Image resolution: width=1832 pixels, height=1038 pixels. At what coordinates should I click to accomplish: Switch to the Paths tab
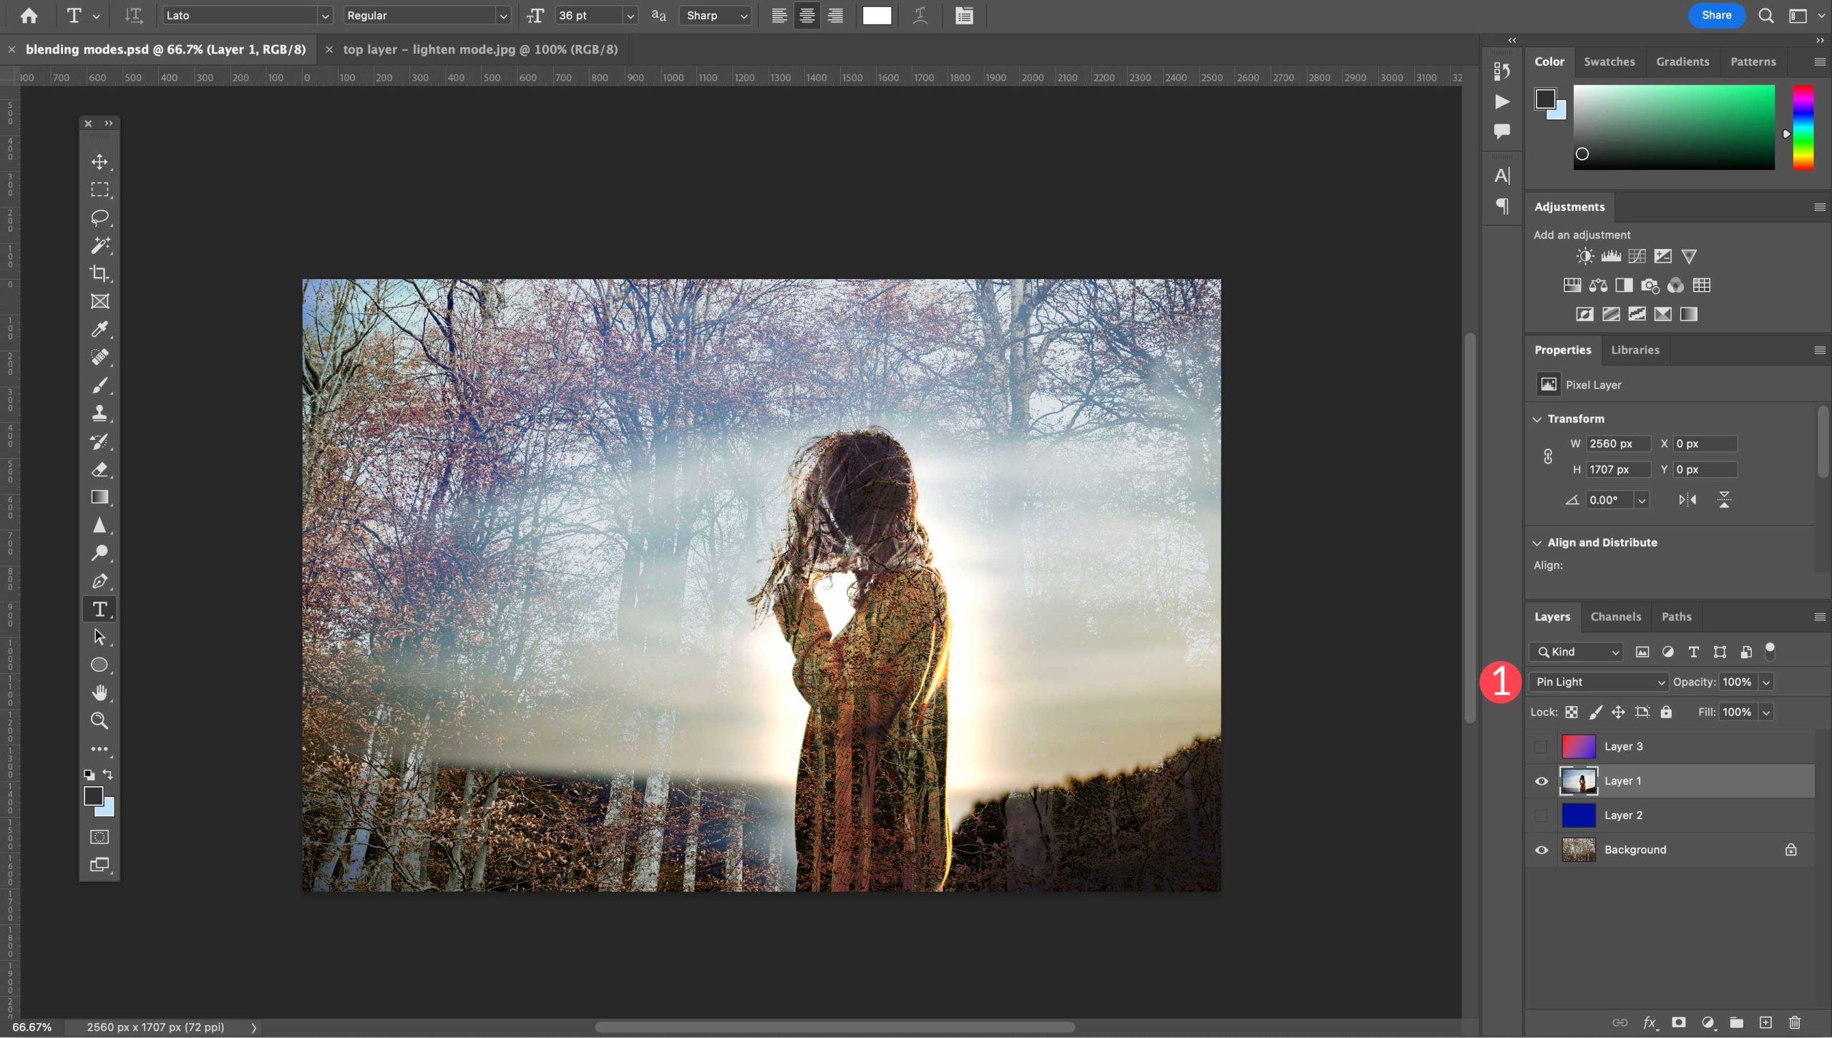point(1676,617)
